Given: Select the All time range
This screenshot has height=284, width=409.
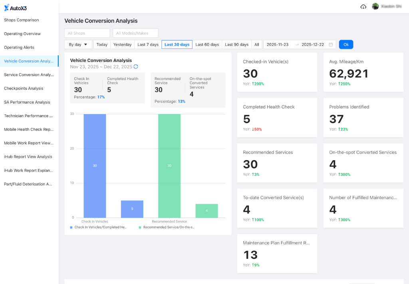Looking at the screenshot, I should coord(257,45).
